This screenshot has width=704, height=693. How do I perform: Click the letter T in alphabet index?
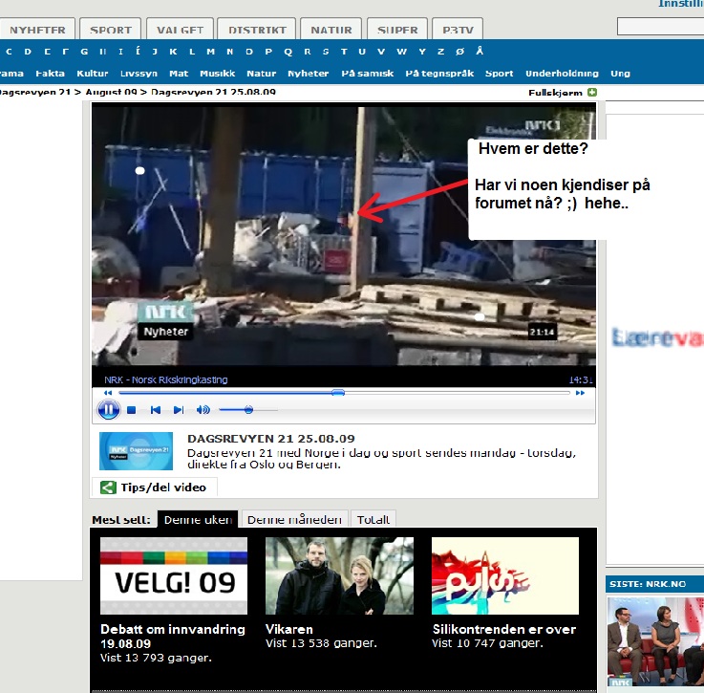(x=344, y=52)
